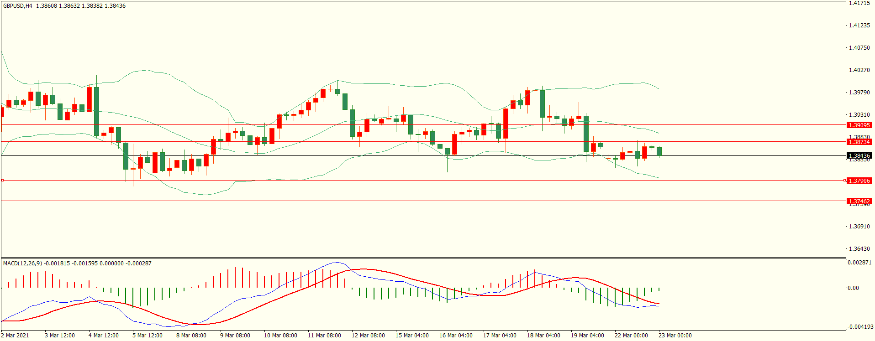Click the 23 Mar 00:00 time axis label
The width and height of the screenshot is (875, 341).
(675, 336)
